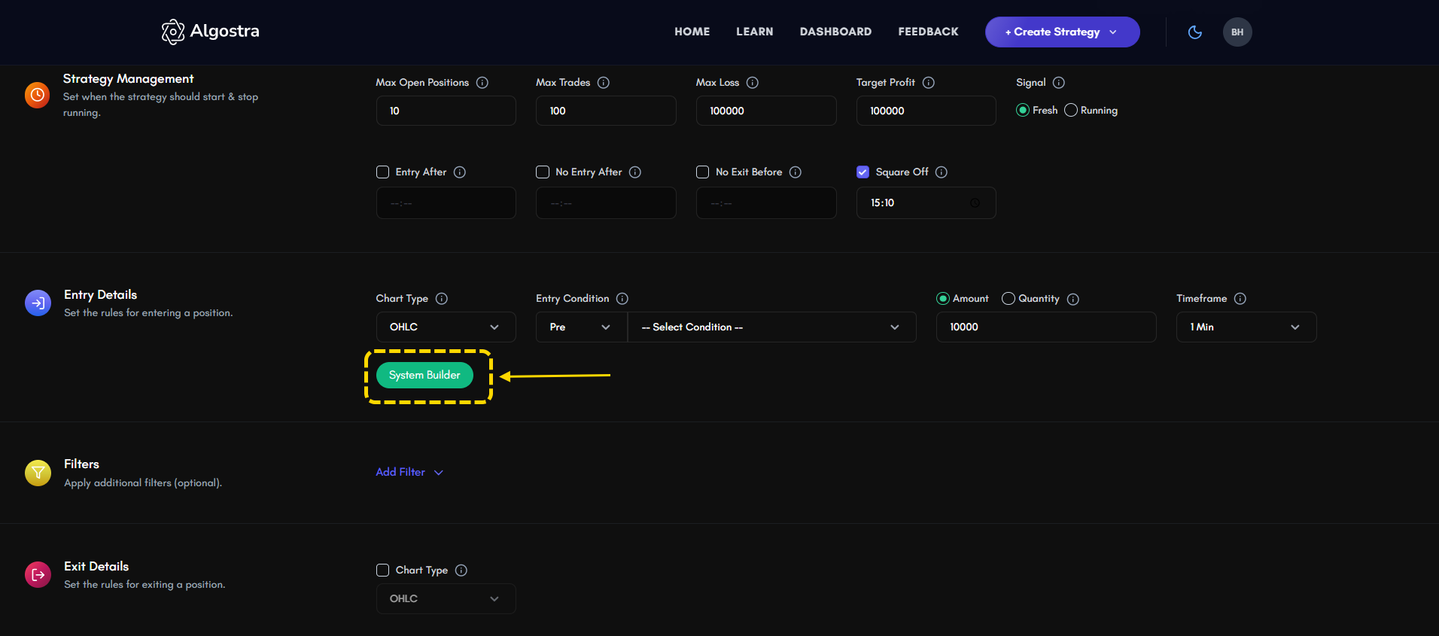1439x636 pixels.
Task: Open the Pre condition dropdown
Action: click(x=581, y=327)
